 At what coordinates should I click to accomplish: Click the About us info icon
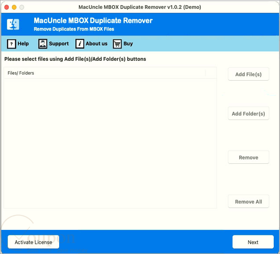pyautogui.click(x=80, y=44)
